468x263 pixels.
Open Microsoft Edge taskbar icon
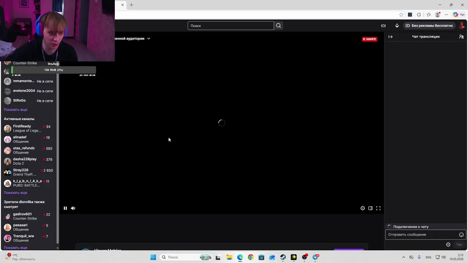(240, 257)
